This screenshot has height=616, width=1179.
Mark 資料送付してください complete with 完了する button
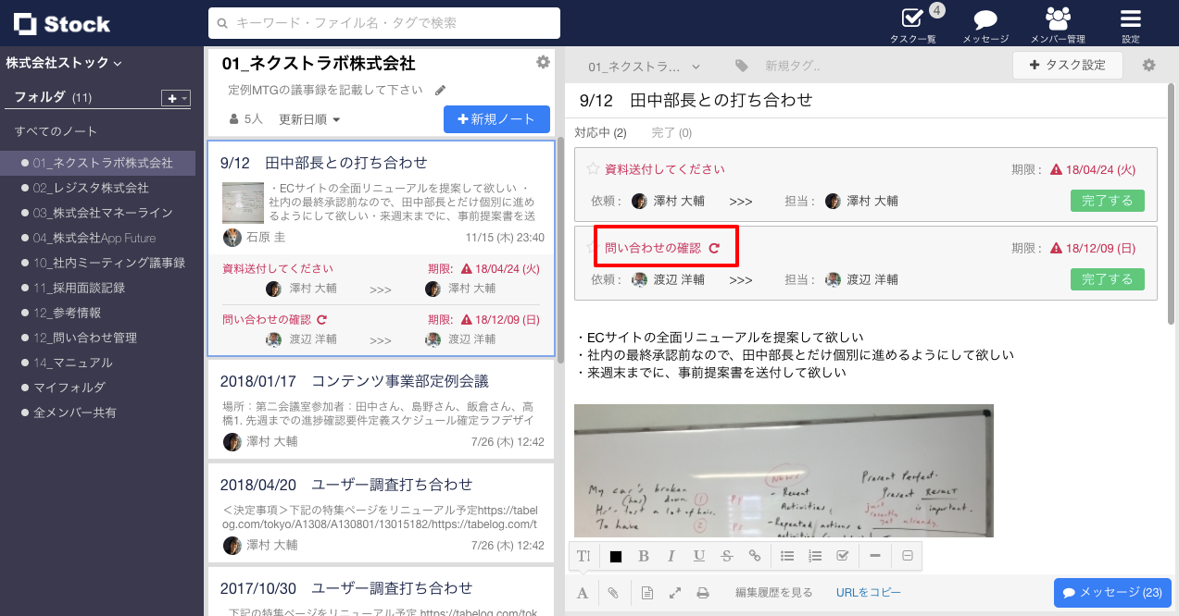tap(1107, 201)
